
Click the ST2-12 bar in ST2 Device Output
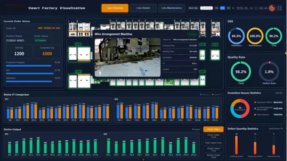click(x=194, y=149)
